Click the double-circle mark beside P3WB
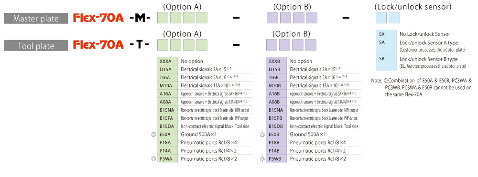This screenshot has width=478, height=177. (262, 158)
